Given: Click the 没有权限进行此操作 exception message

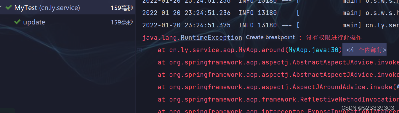Looking at the screenshot, I should tap(334, 38).
